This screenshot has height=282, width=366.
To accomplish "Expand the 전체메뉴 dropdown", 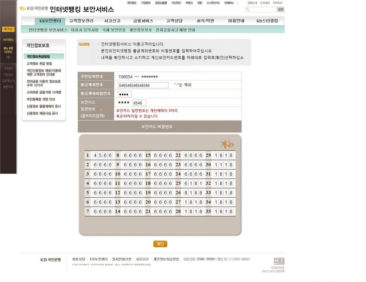I will 230,3.
